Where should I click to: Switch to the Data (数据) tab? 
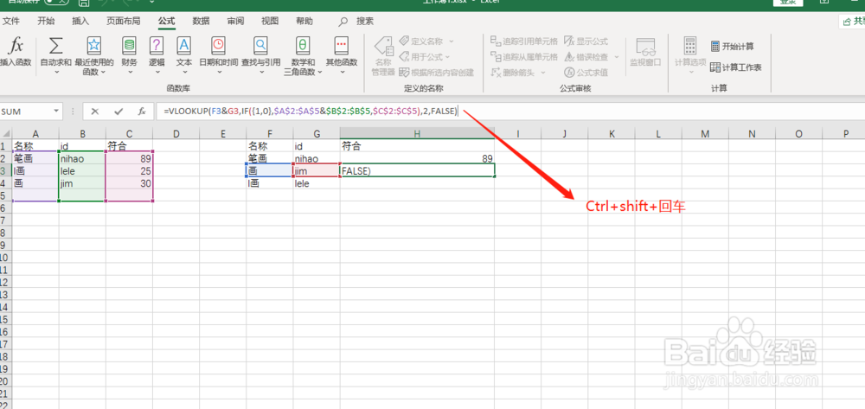[201, 22]
